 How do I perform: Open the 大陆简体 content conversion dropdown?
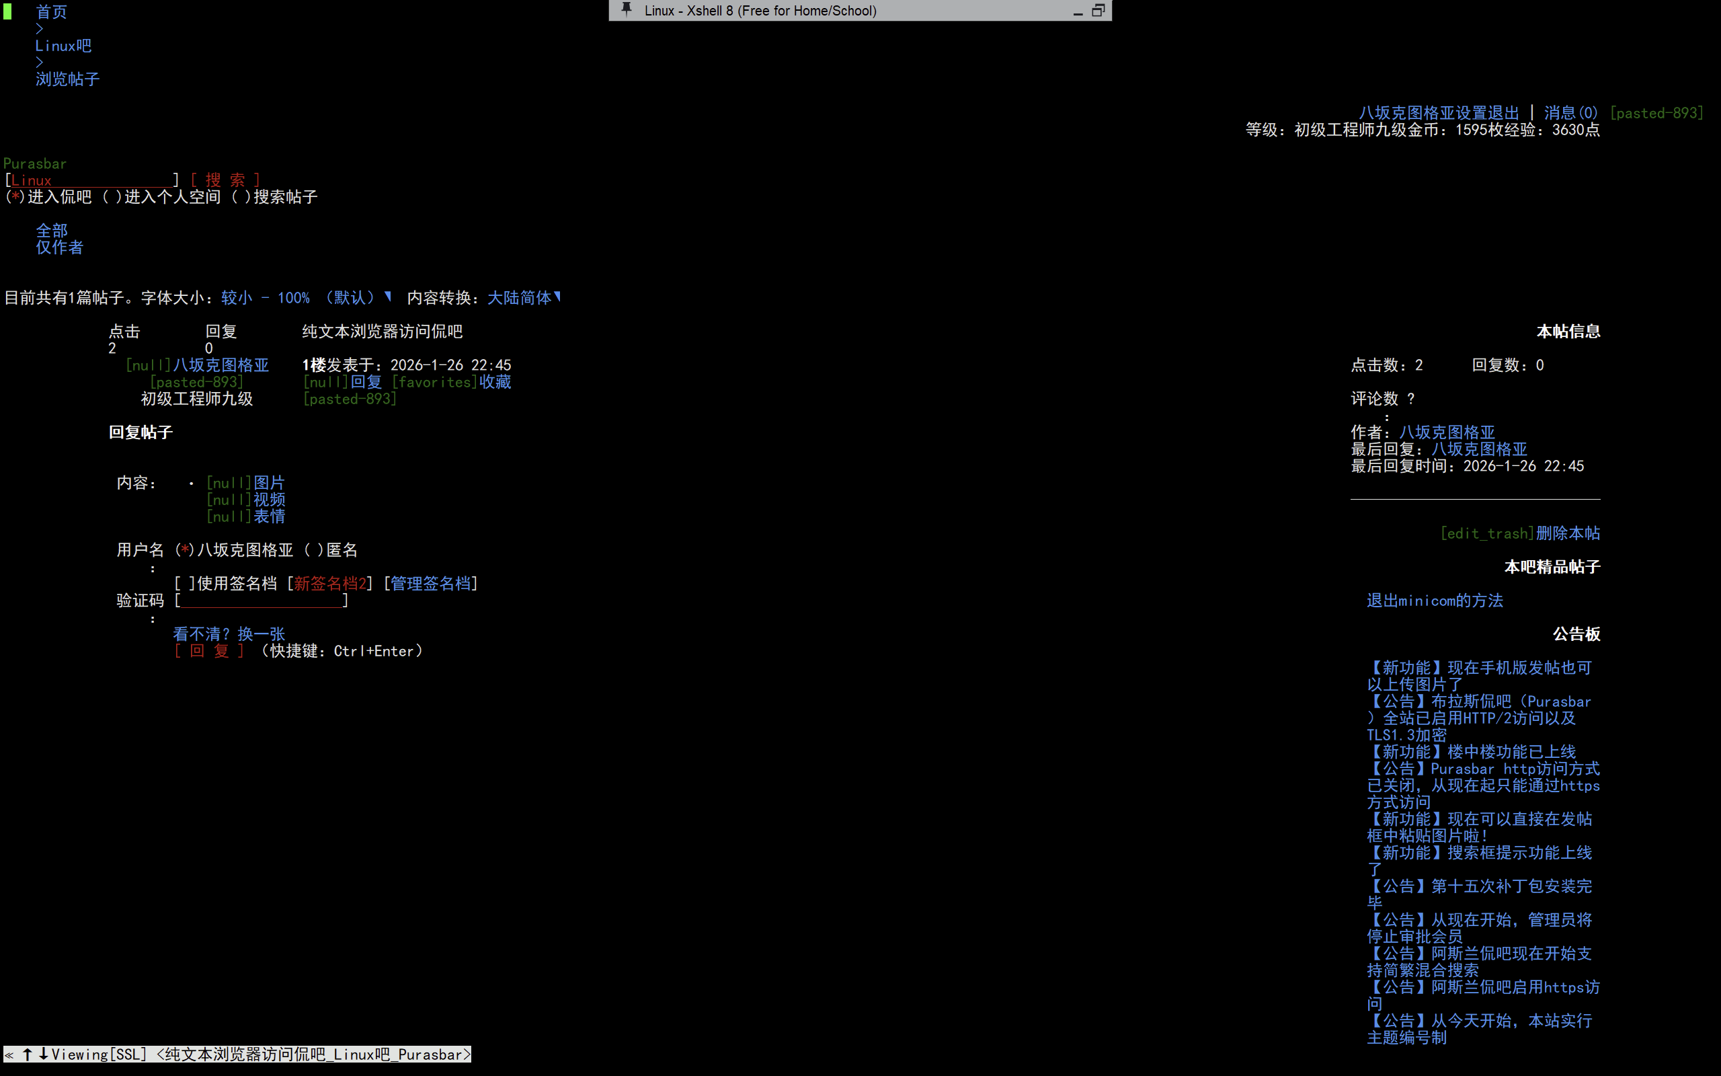pos(524,297)
